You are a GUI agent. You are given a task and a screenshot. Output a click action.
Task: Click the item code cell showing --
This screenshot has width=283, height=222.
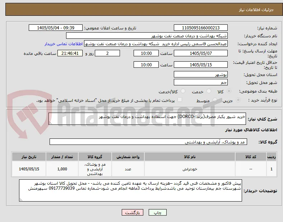(251, 169)
